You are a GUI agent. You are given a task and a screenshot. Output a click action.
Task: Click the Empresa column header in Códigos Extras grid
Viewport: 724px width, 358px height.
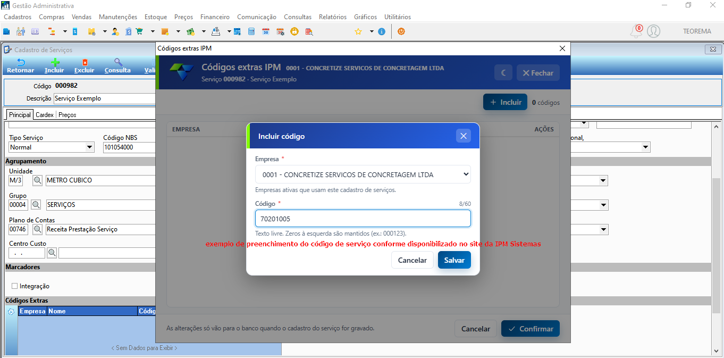coord(32,311)
